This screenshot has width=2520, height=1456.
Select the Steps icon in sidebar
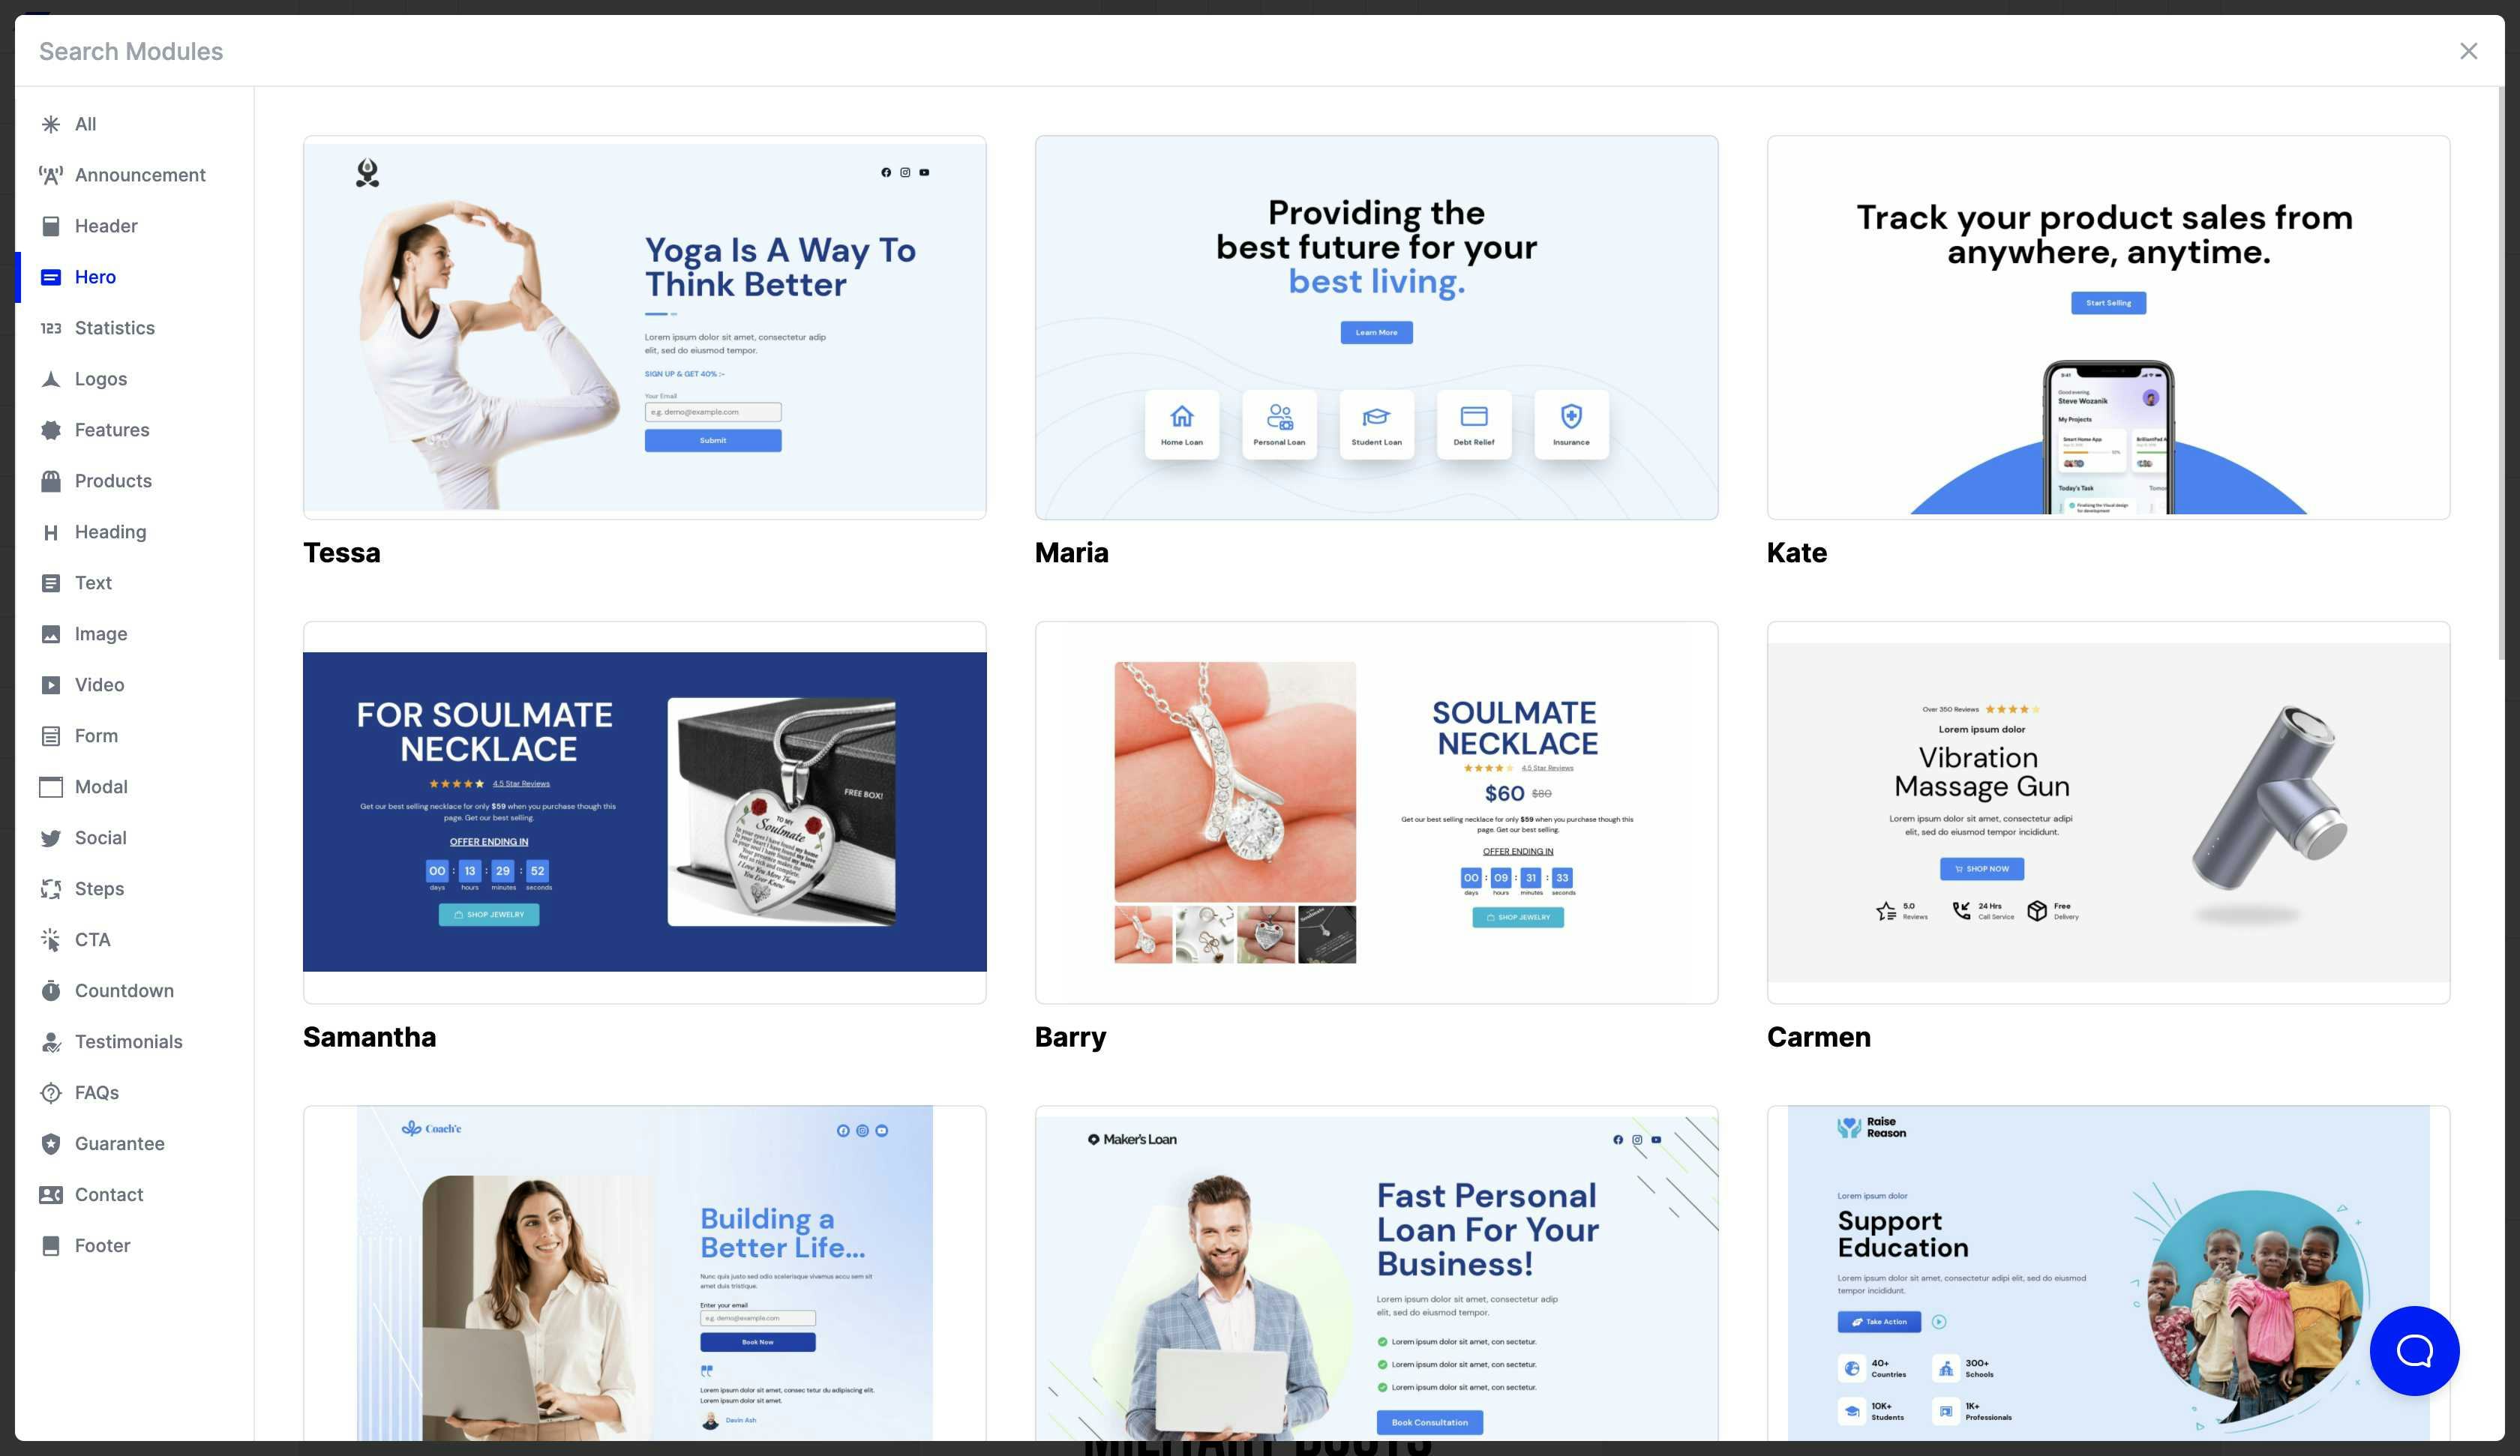(x=52, y=888)
